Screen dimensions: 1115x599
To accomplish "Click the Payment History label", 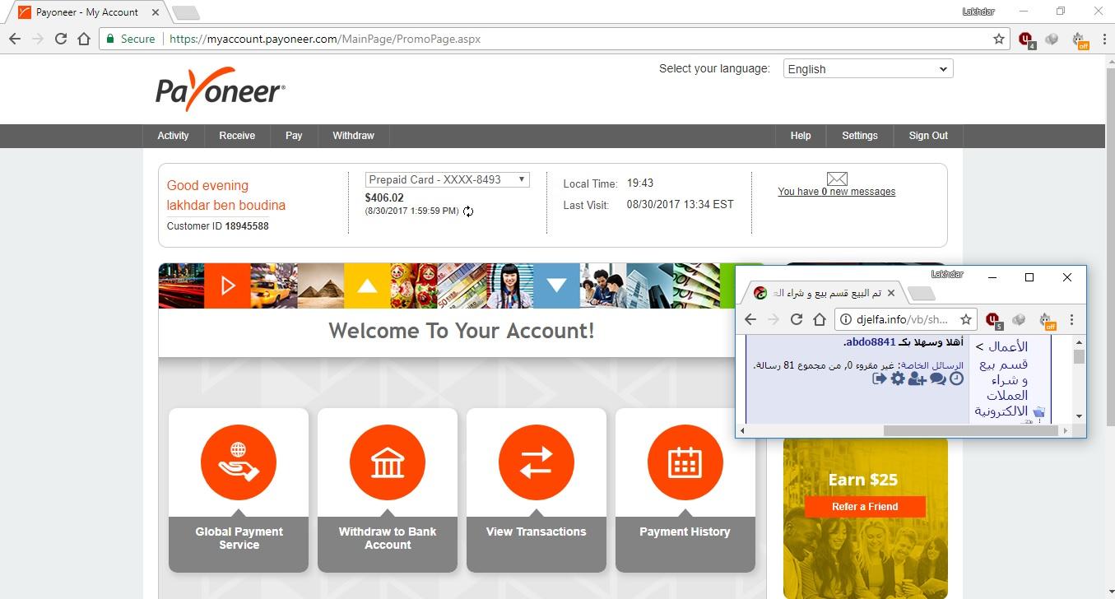I will (x=685, y=532).
